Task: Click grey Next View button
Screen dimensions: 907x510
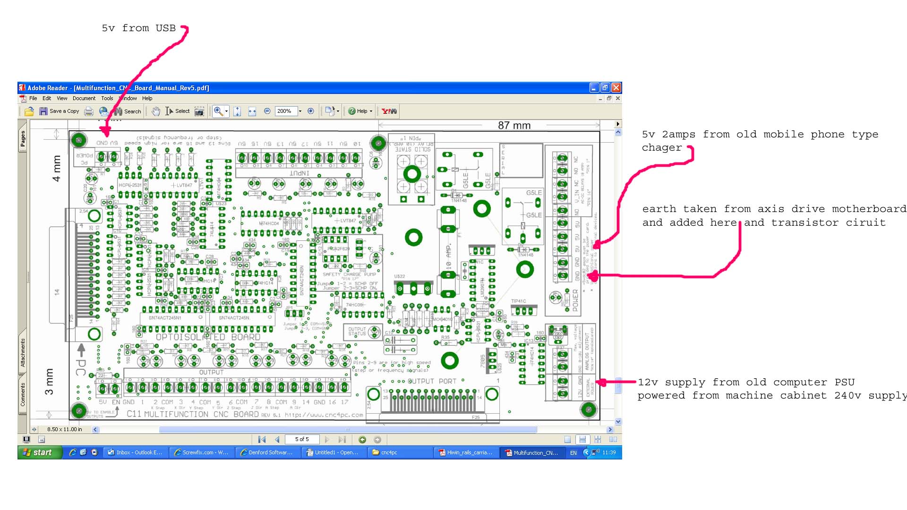Action: pyautogui.click(x=377, y=440)
